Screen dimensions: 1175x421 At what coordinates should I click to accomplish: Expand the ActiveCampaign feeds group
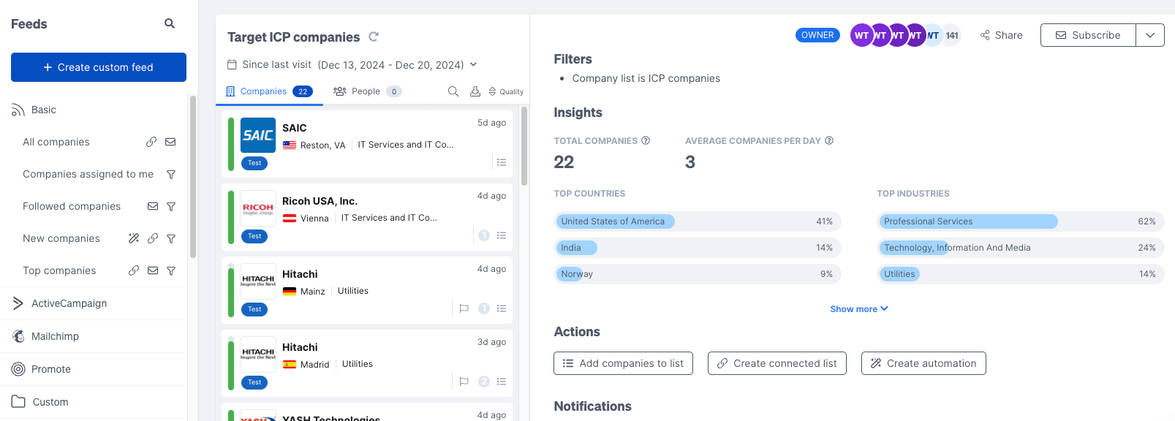click(x=94, y=303)
